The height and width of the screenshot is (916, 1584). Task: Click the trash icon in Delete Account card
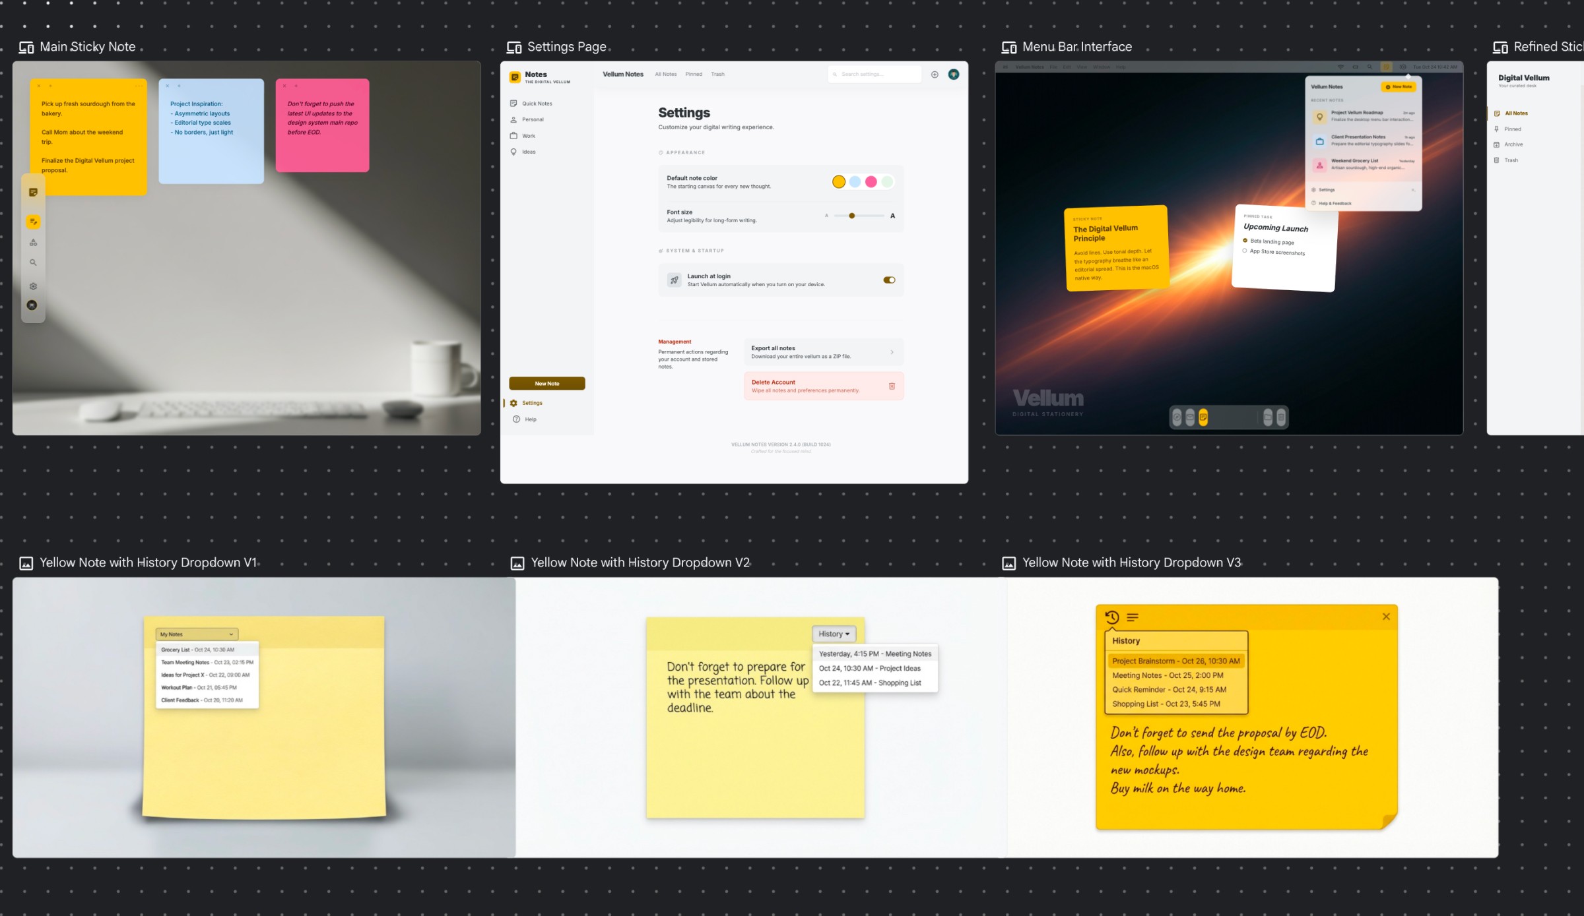(x=892, y=386)
